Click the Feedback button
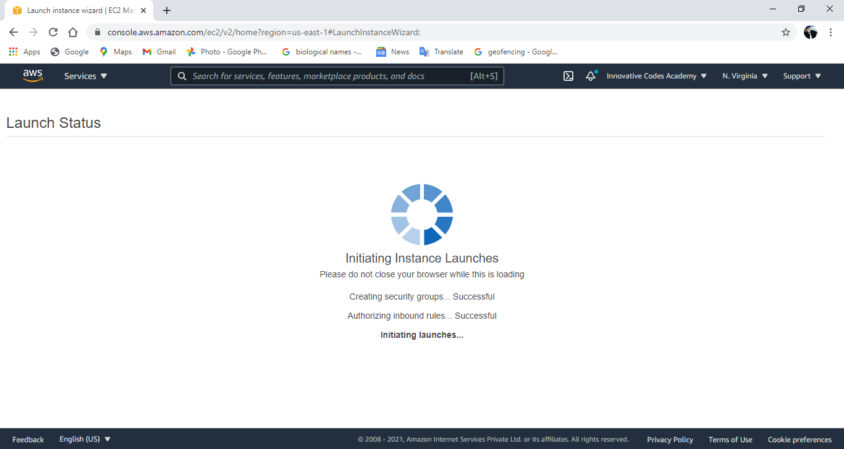Image resolution: width=844 pixels, height=449 pixels. point(28,439)
